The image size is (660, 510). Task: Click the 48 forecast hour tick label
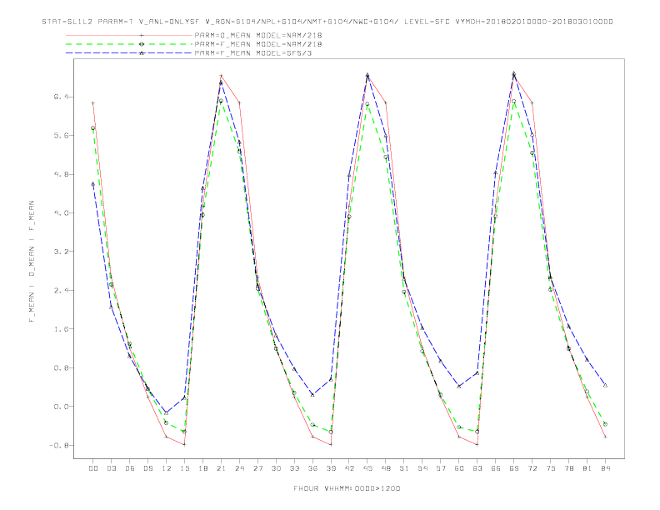coord(386,468)
